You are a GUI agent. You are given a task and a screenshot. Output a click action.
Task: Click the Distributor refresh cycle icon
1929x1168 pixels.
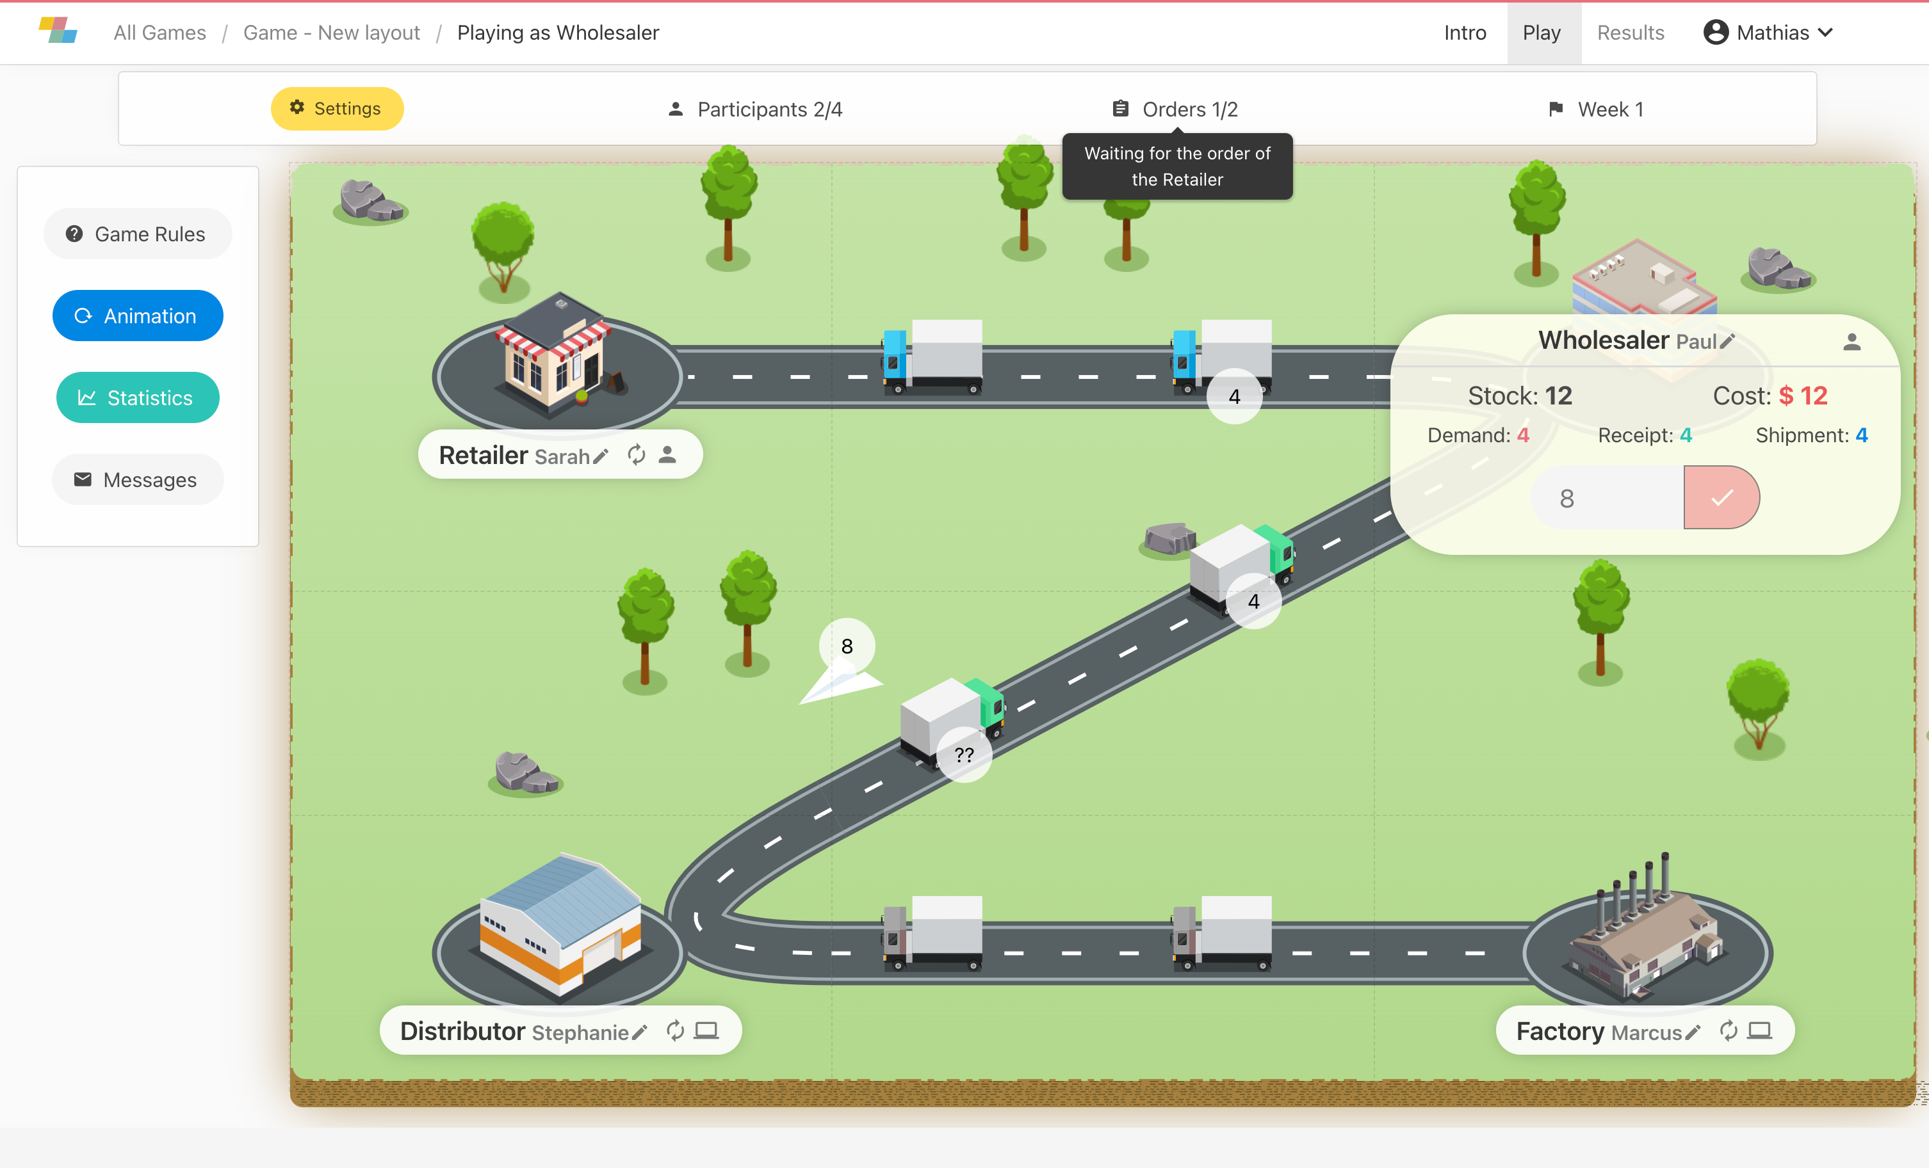675,1030
